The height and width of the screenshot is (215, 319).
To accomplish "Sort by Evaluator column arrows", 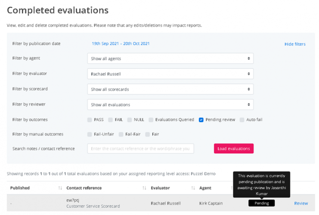I will pos(193,188).
